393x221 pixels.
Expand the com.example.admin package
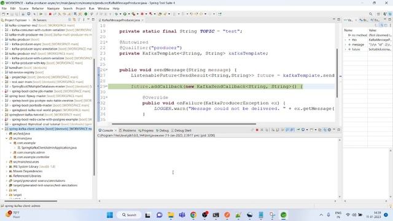(x=11, y=153)
